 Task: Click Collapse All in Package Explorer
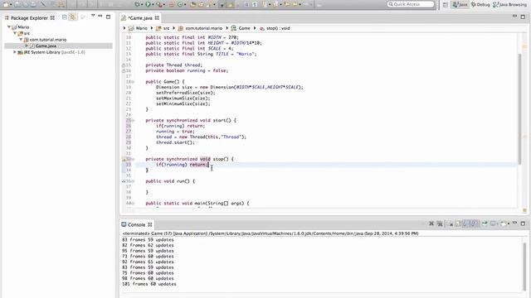65,17
